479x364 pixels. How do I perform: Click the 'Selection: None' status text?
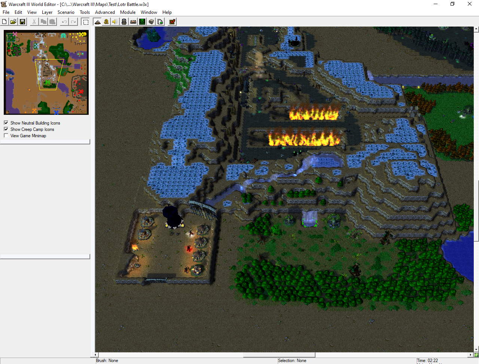pyautogui.click(x=292, y=361)
